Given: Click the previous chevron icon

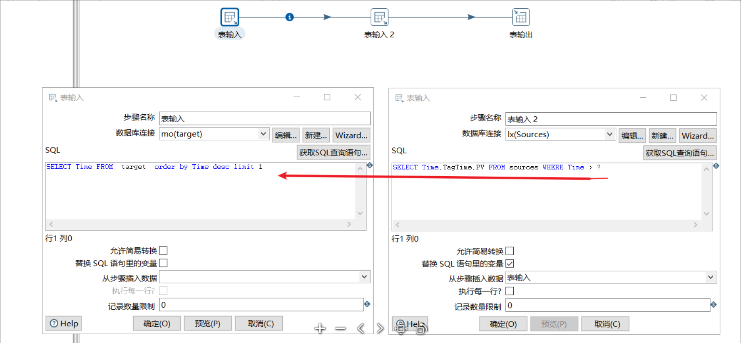Looking at the screenshot, I should [361, 328].
